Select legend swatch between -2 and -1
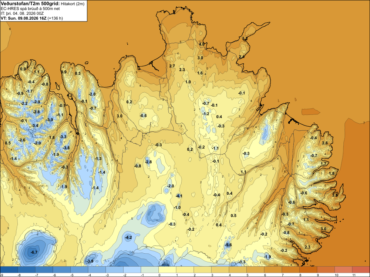Viewport: 370px width, 277px height. [x=132, y=270]
